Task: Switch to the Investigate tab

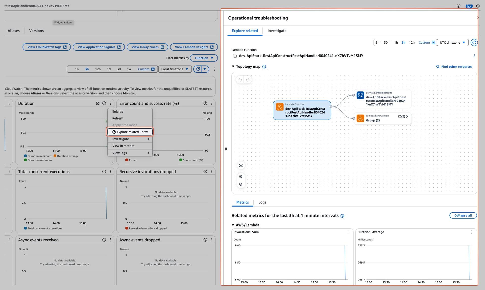Action: pyautogui.click(x=277, y=31)
